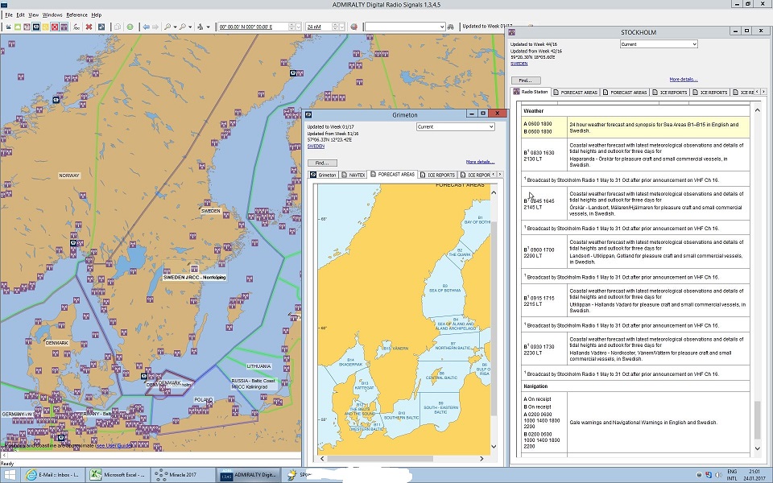Open the View menu

click(33, 14)
